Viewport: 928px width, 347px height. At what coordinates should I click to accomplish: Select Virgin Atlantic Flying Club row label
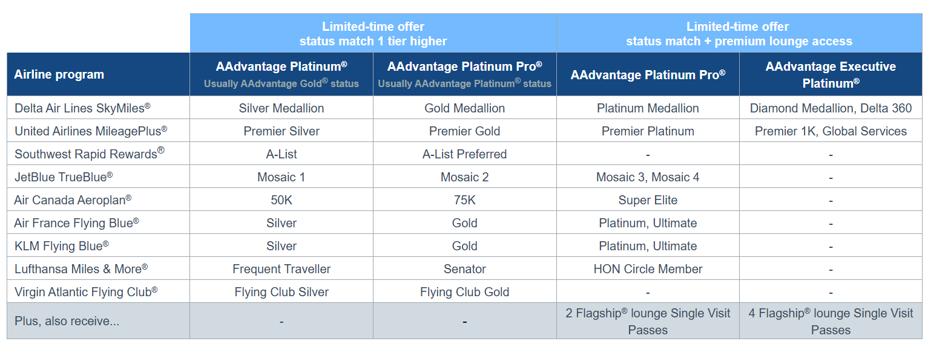(x=86, y=292)
